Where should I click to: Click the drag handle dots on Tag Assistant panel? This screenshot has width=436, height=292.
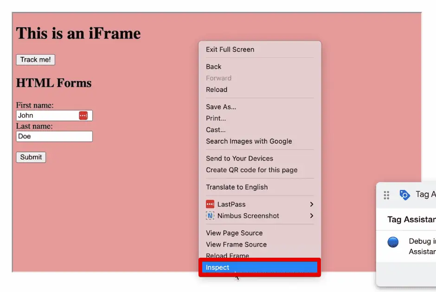[x=386, y=195]
